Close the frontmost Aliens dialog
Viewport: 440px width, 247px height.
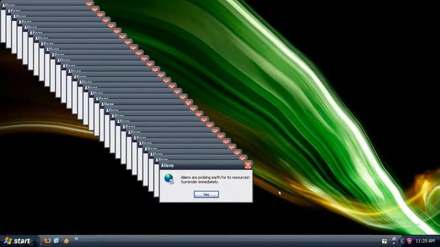click(247, 165)
